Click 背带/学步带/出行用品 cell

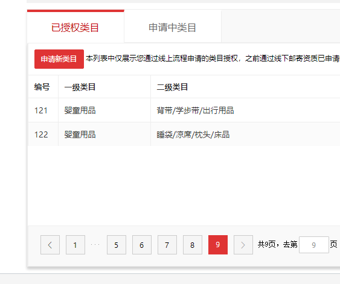[195, 110]
